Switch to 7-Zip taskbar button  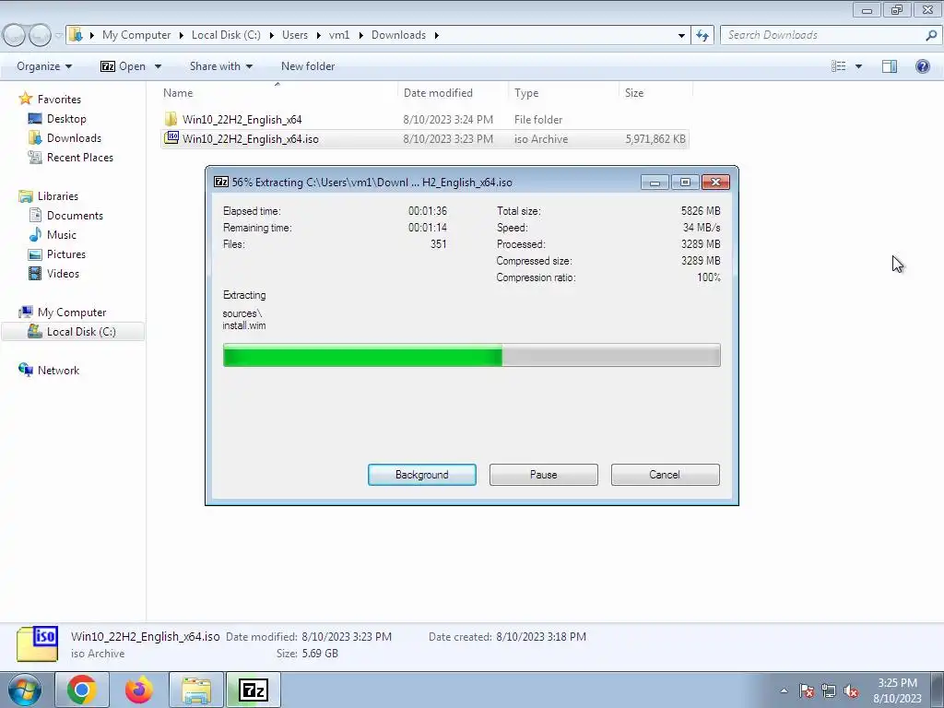click(253, 690)
